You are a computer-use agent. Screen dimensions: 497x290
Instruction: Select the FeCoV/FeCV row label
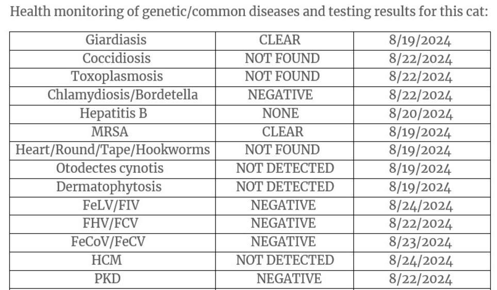click(108, 241)
